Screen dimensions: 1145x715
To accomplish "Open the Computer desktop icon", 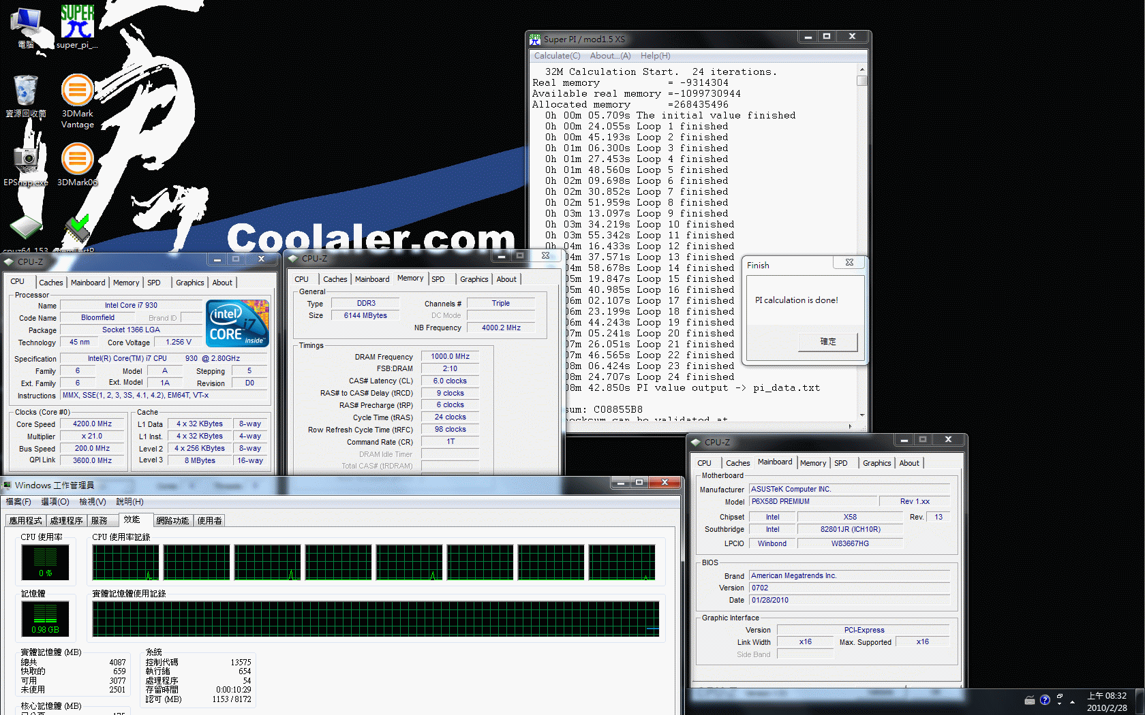I will point(26,27).
